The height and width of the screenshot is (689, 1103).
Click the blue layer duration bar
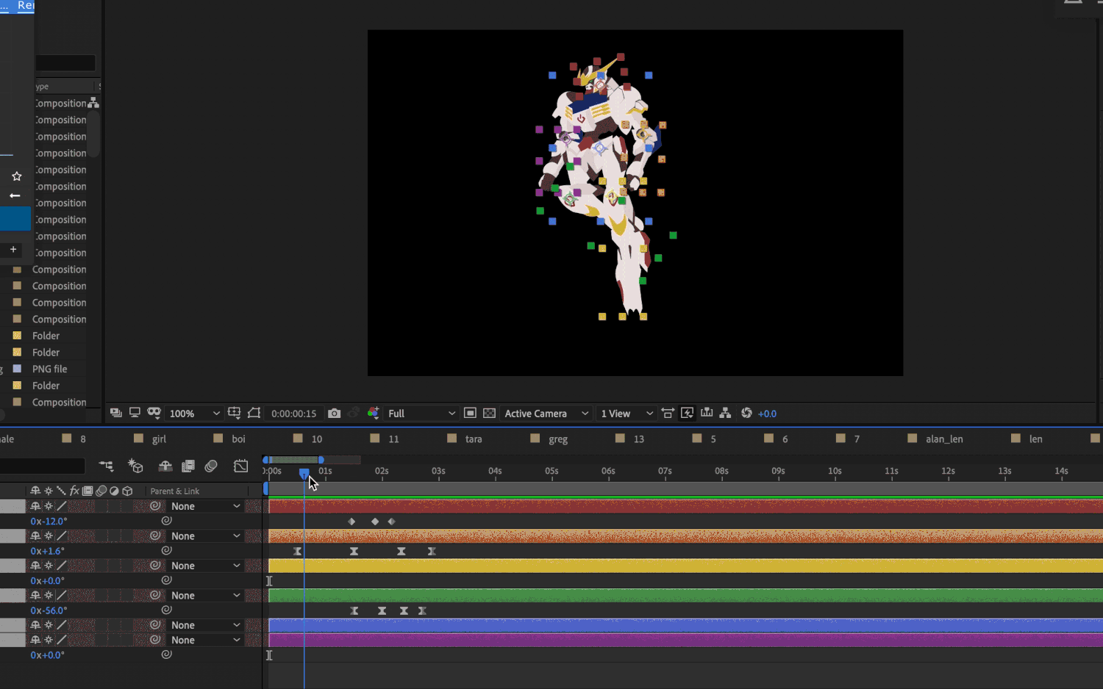[x=685, y=625]
